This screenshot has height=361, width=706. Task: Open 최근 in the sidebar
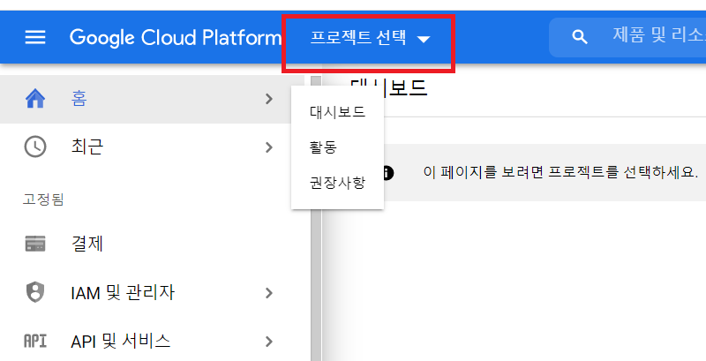coord(87,147)
